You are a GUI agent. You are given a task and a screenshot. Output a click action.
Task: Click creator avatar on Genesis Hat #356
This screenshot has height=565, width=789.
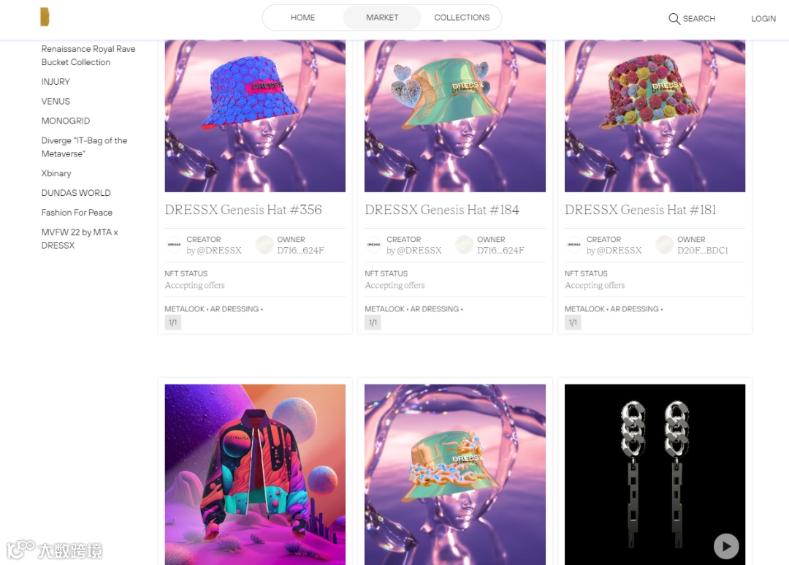coord(174,244)
